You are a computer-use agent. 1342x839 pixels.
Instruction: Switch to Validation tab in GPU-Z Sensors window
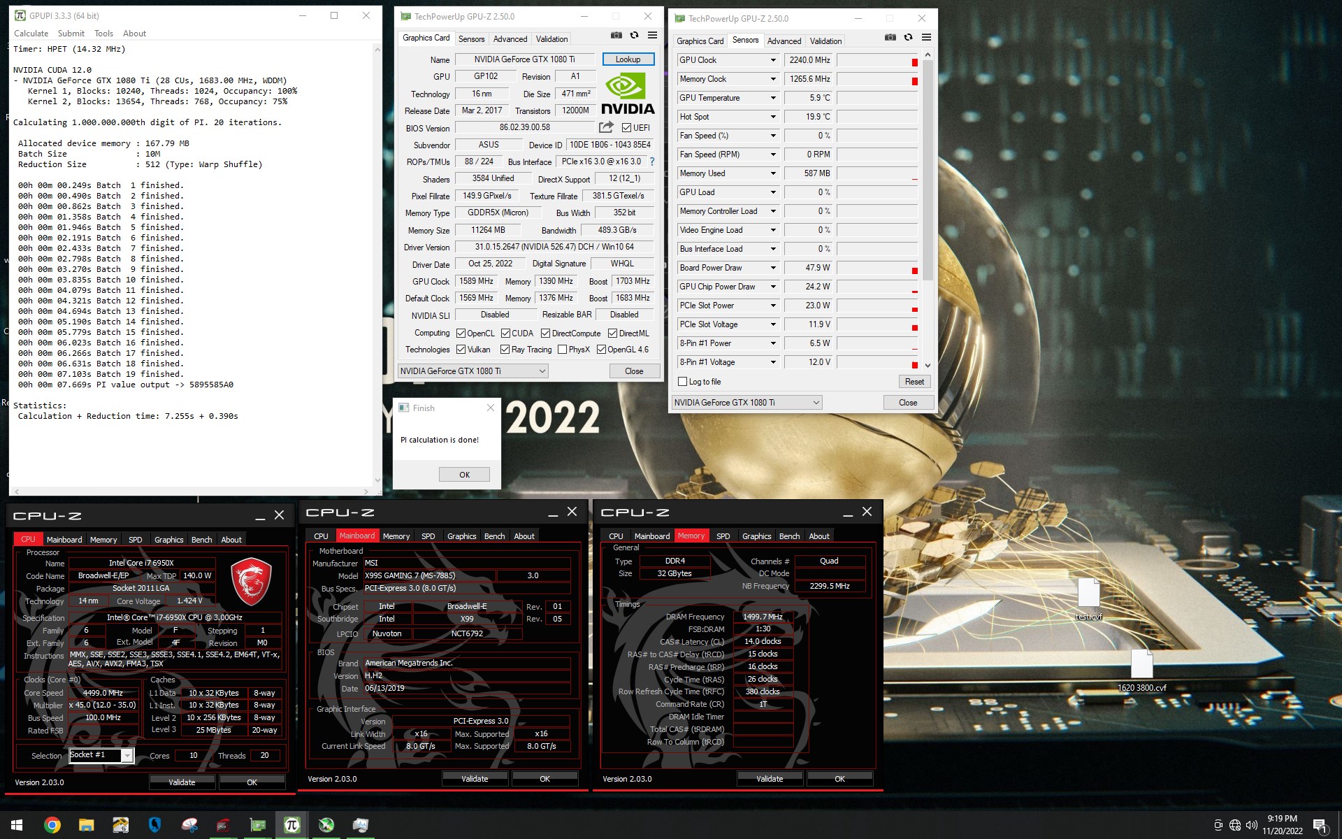(x=825, y=41)
